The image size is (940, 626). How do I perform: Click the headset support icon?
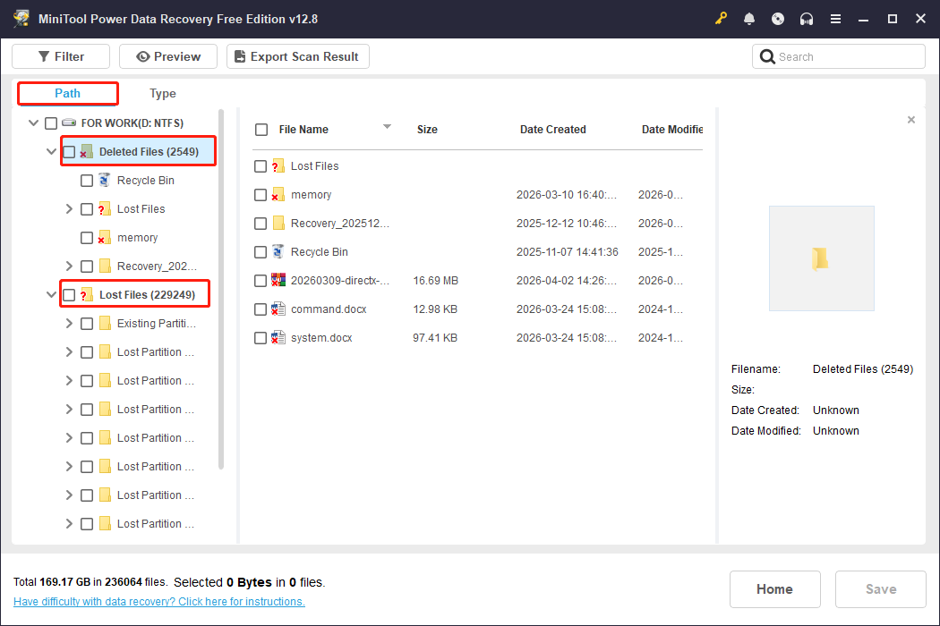pos(807,18)
